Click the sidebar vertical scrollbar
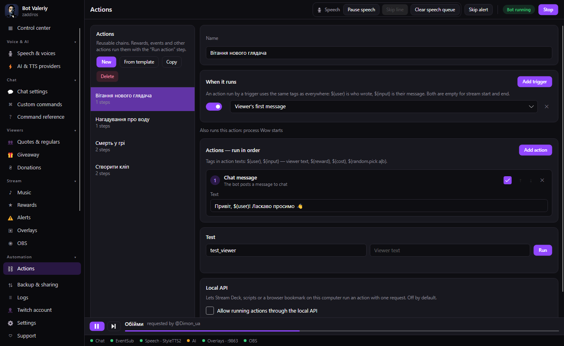 pyautogui.click(x=80, y=119)
